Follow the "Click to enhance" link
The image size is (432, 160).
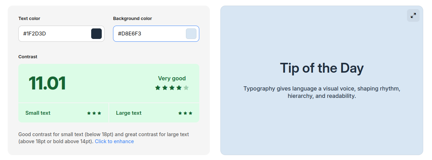114,141
